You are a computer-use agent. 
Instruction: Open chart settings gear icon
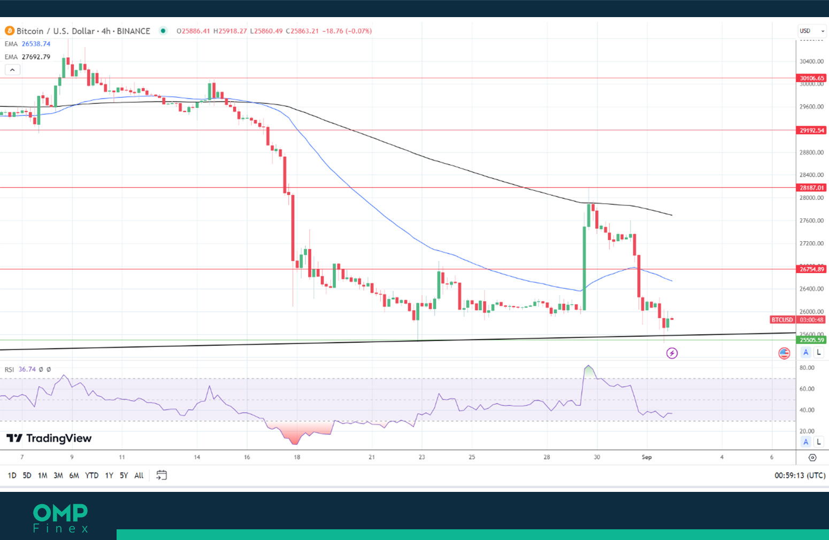[x=812, y=458]
